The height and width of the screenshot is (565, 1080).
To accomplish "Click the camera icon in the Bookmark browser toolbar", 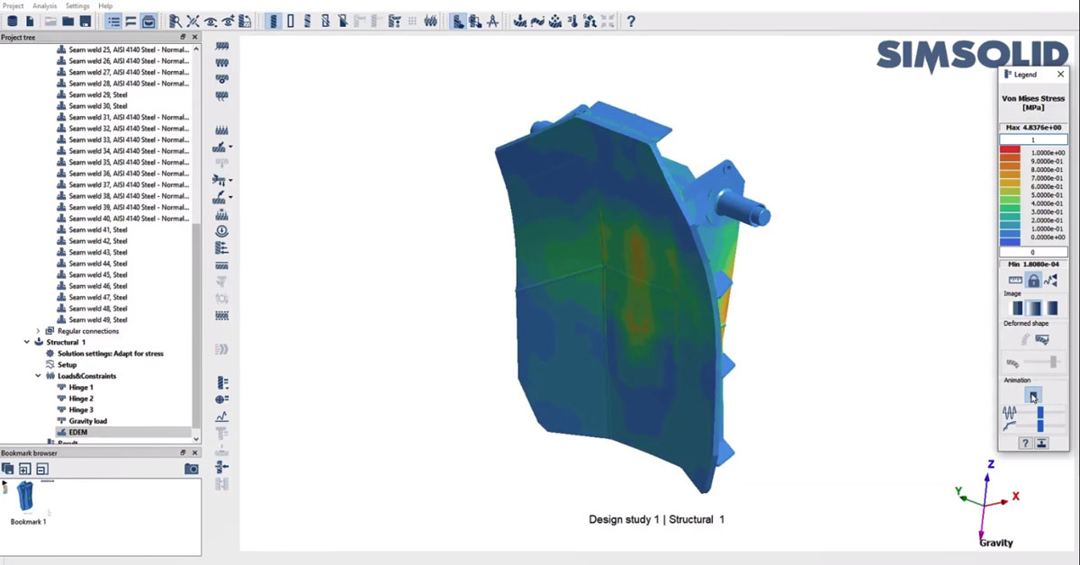I will (x=190, y=469).
